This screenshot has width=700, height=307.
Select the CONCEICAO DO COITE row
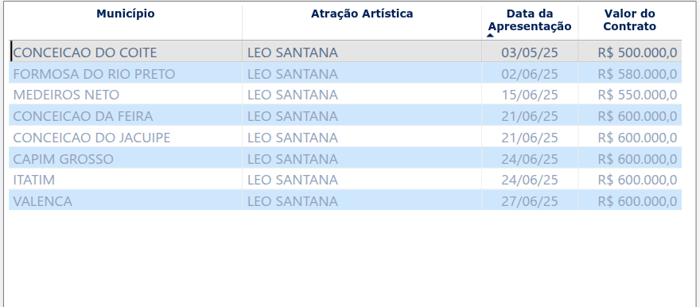tap(345, 52)
